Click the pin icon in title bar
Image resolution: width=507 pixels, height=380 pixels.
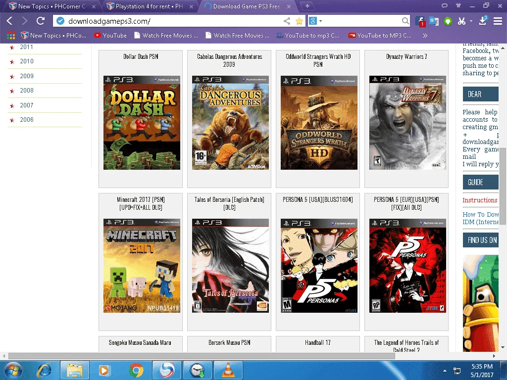click(458, 5)
